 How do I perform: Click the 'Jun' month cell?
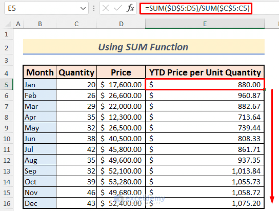[40, 139]
